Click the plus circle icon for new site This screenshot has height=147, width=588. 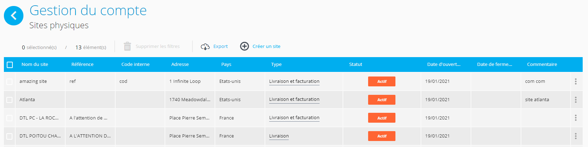[244, 46]
